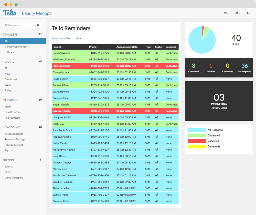Open the All filter dropdown above table
Screen dimensions: 256x215
click(79, 38)
